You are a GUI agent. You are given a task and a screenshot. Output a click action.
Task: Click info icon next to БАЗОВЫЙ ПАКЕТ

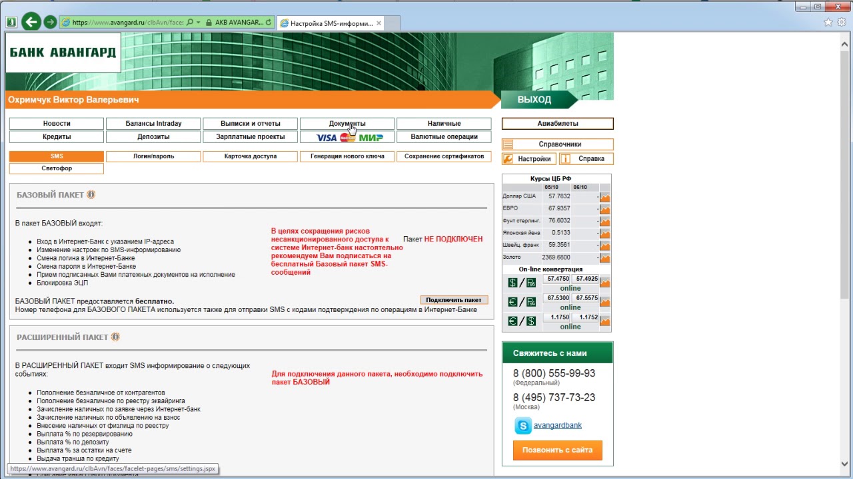pyautogui.click(x=91, y=195)
